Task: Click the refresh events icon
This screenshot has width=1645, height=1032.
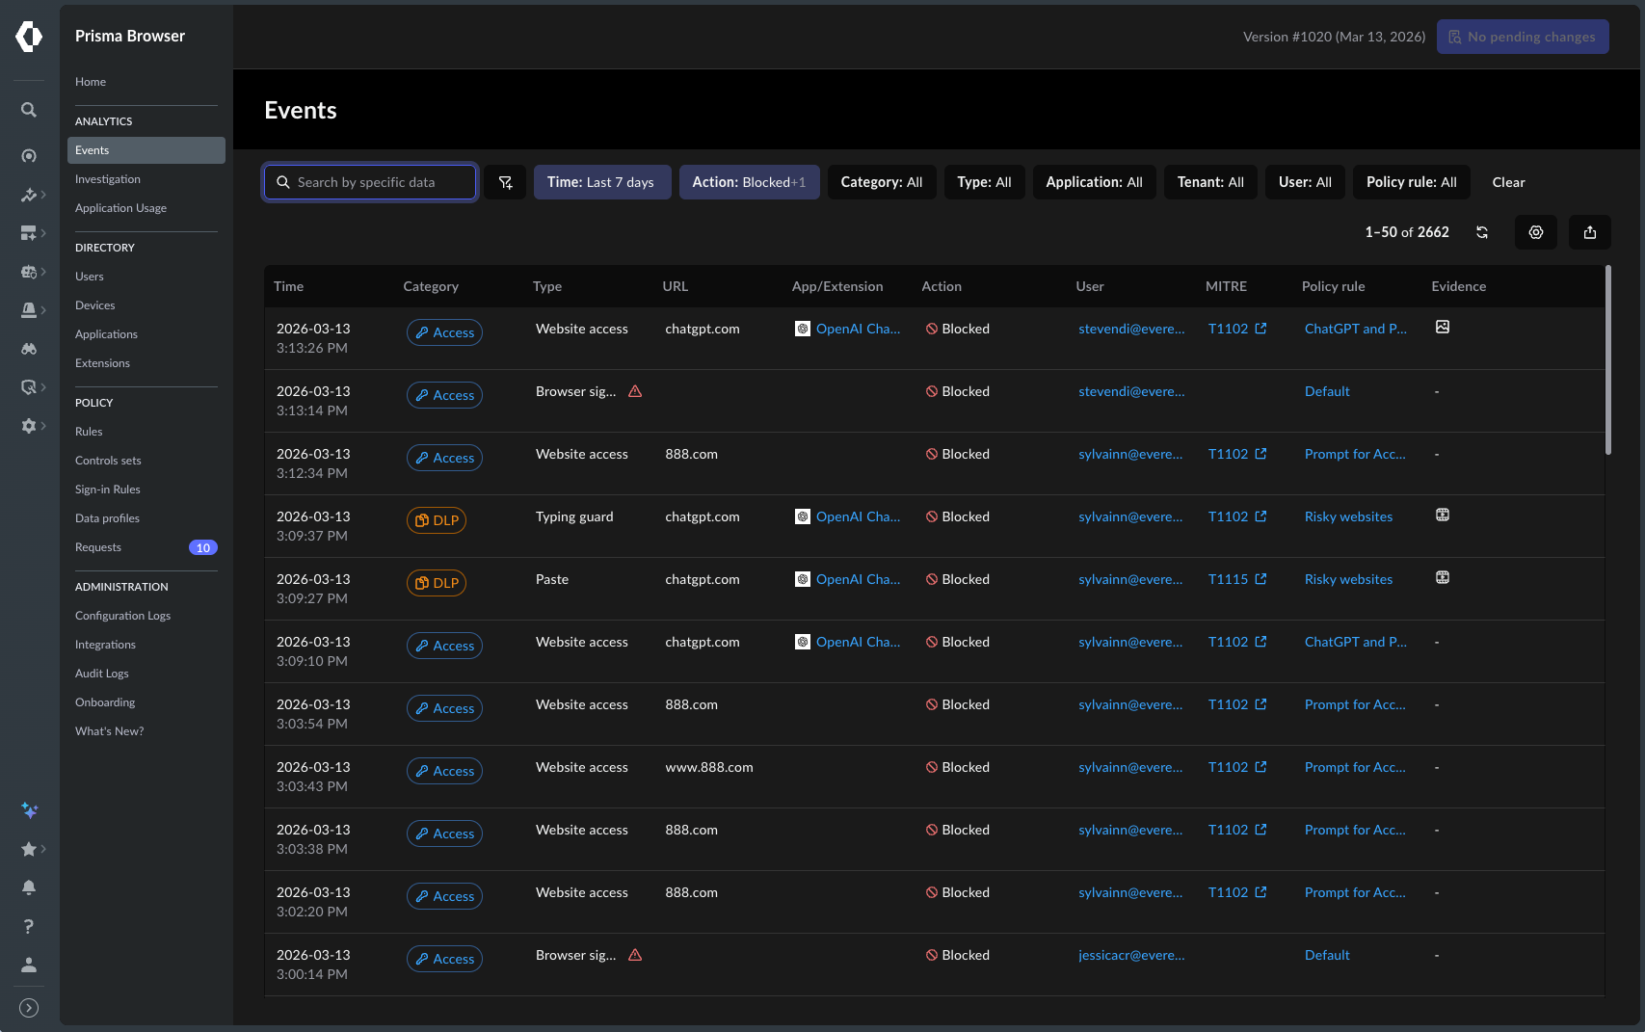Action: click(x=1482, y=232)
